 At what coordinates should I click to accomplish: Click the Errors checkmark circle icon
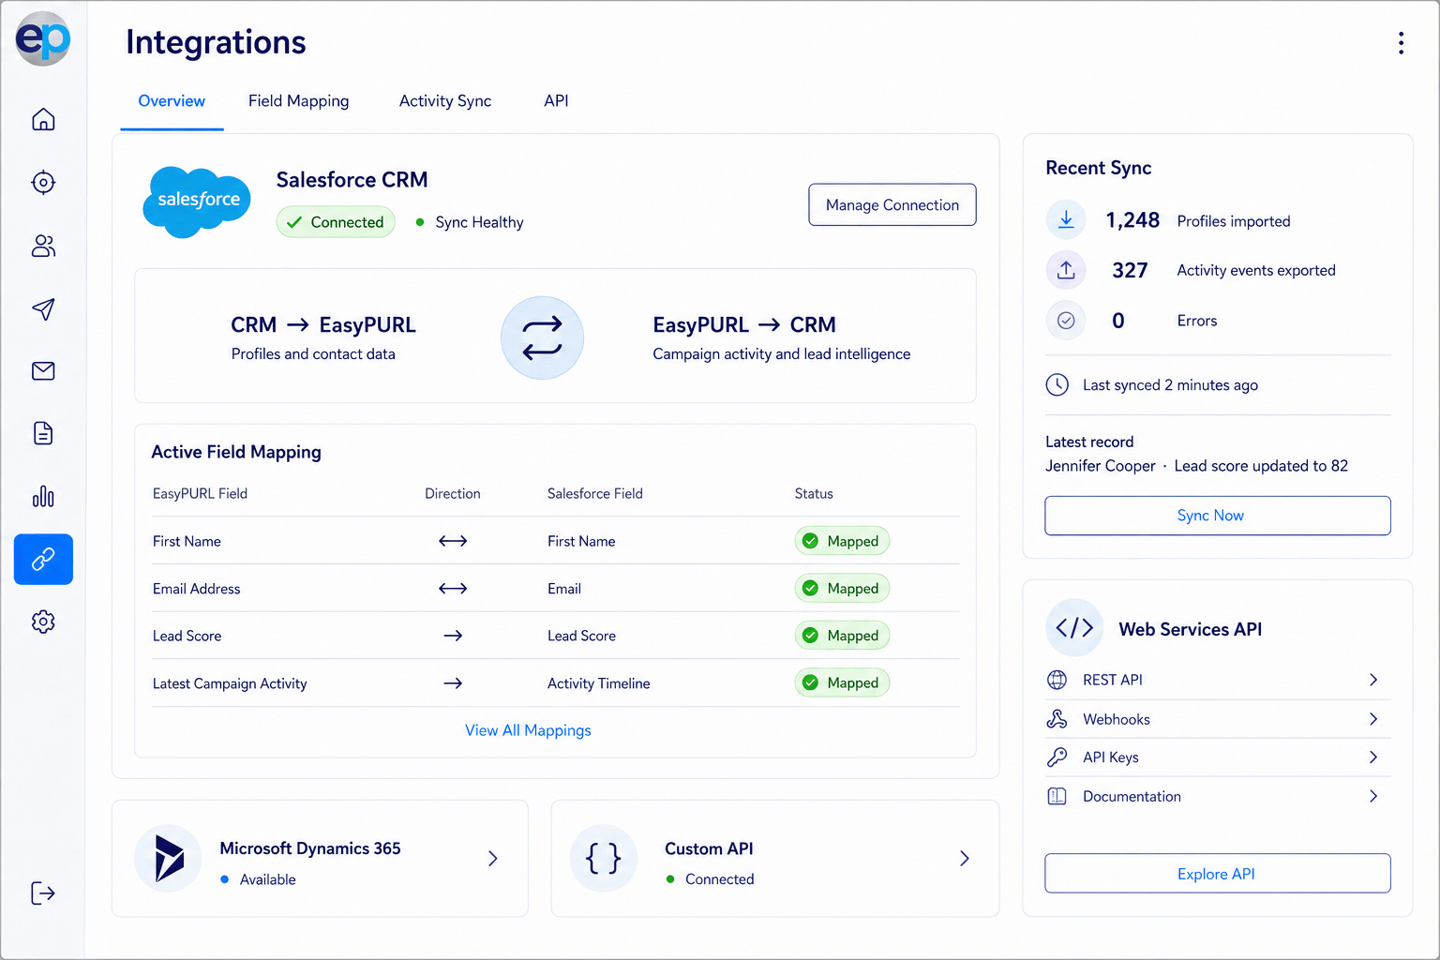coord(1066,321)
